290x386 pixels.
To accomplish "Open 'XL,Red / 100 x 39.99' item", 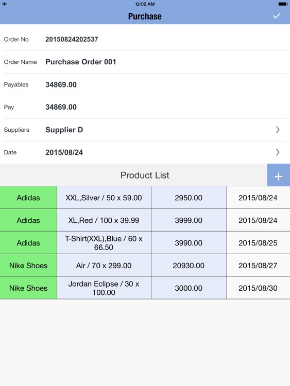I will click(x=104, y=220).
